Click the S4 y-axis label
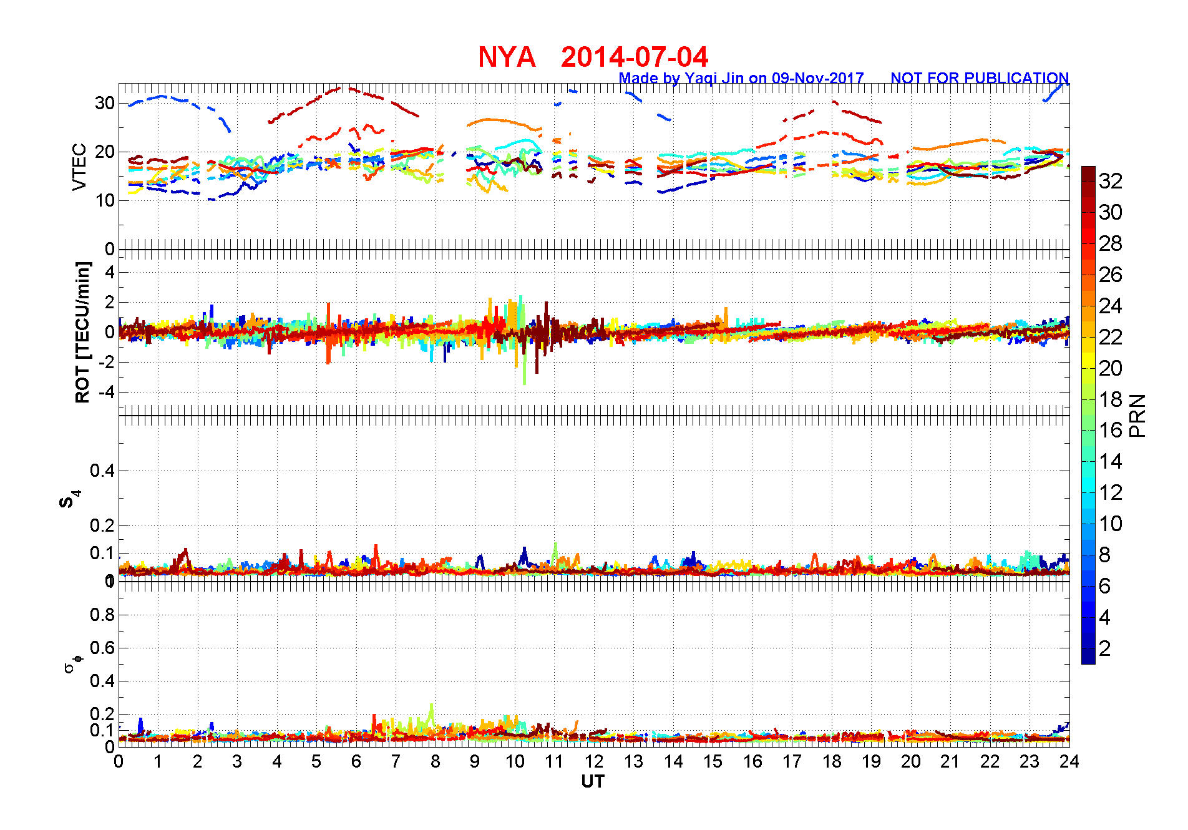Screen dimensions: 1188x830 point(69,499)
